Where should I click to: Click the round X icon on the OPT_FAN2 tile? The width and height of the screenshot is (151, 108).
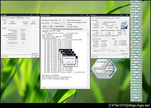click(141, 87)
